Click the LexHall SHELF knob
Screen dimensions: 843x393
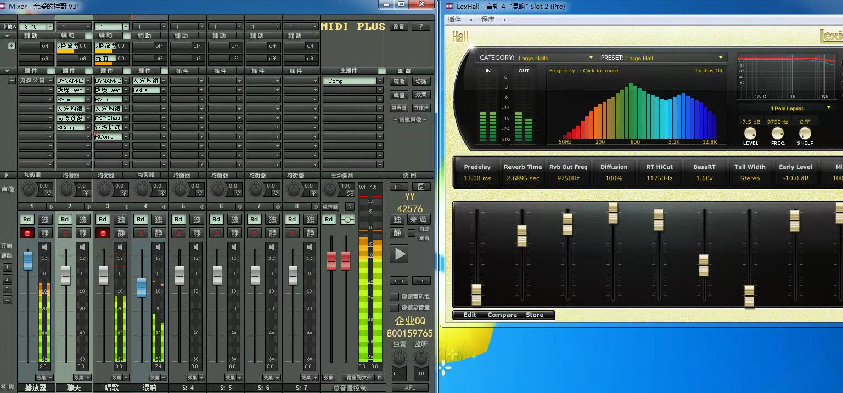click(805, 133)
